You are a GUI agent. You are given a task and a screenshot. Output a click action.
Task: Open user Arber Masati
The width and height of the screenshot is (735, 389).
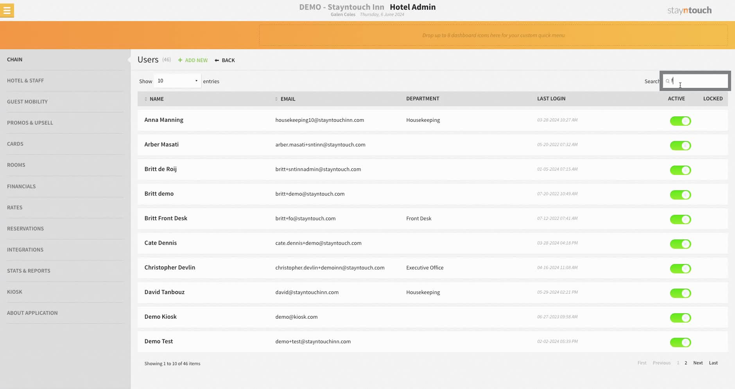(x=161, y=145)
